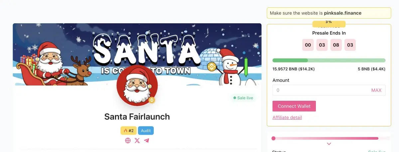Click the fire #2 trending badge
Image resolution: width=399 pixels, height=152 pixels.
pyautogui.click(x=128, y=131)
